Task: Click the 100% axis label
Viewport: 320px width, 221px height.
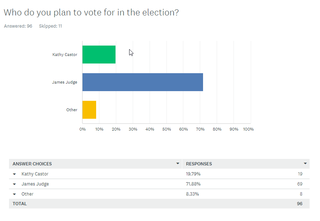Action: [x=248, y=129]
